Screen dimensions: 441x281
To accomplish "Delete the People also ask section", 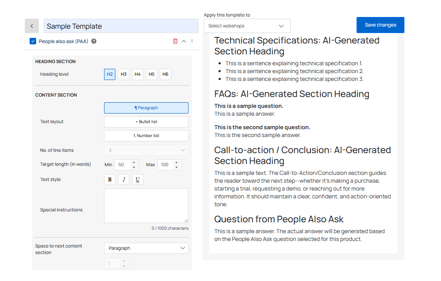I will point(175,41).
